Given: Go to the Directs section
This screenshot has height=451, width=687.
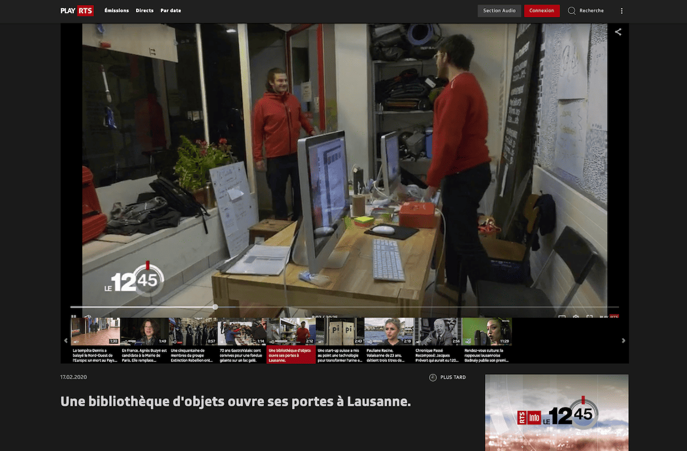Looking at the screenshot, I should 145,11.
